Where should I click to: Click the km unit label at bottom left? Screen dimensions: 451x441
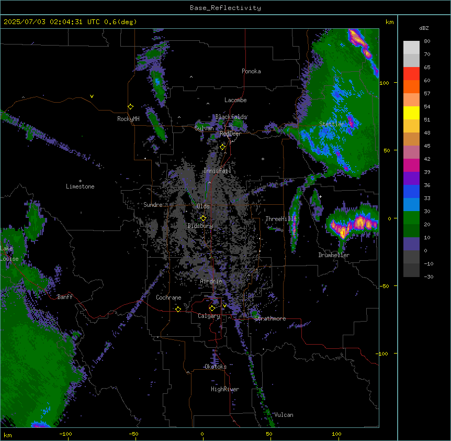pyautogui.click(x=8, y=435)
